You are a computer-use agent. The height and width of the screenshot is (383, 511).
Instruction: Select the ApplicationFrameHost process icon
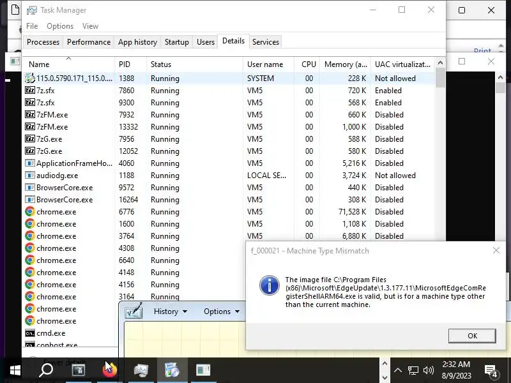(30, 163)
